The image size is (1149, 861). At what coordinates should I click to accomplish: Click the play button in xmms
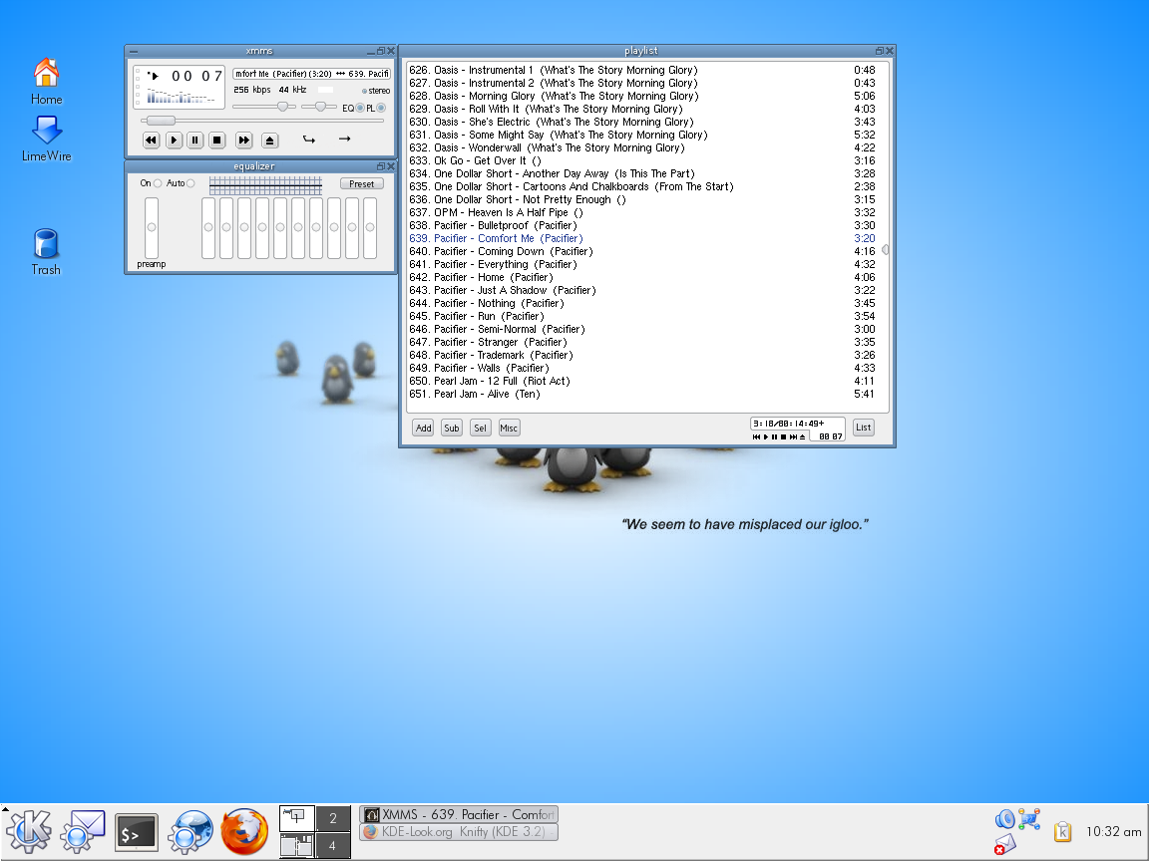coord(174,140)
